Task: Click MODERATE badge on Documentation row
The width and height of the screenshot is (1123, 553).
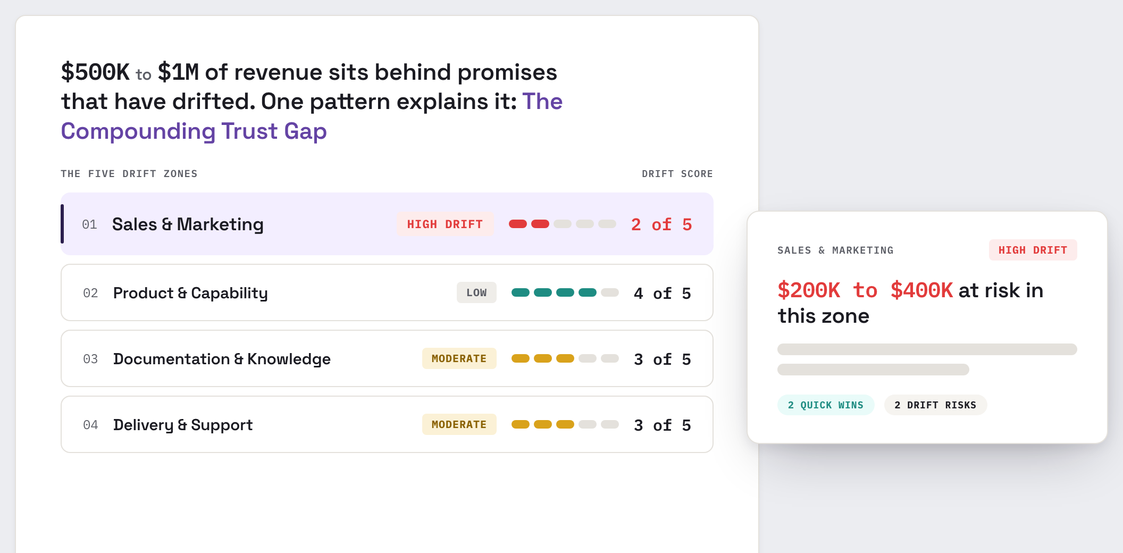Action: pos(459,358)
